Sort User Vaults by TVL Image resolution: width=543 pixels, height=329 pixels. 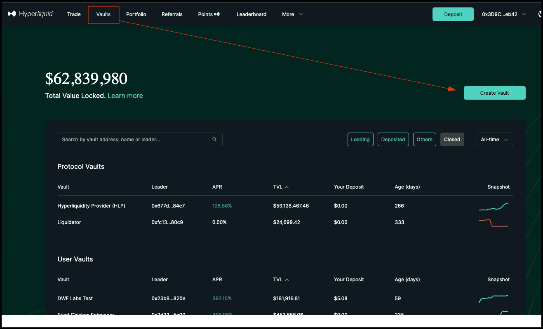[281, 280]
